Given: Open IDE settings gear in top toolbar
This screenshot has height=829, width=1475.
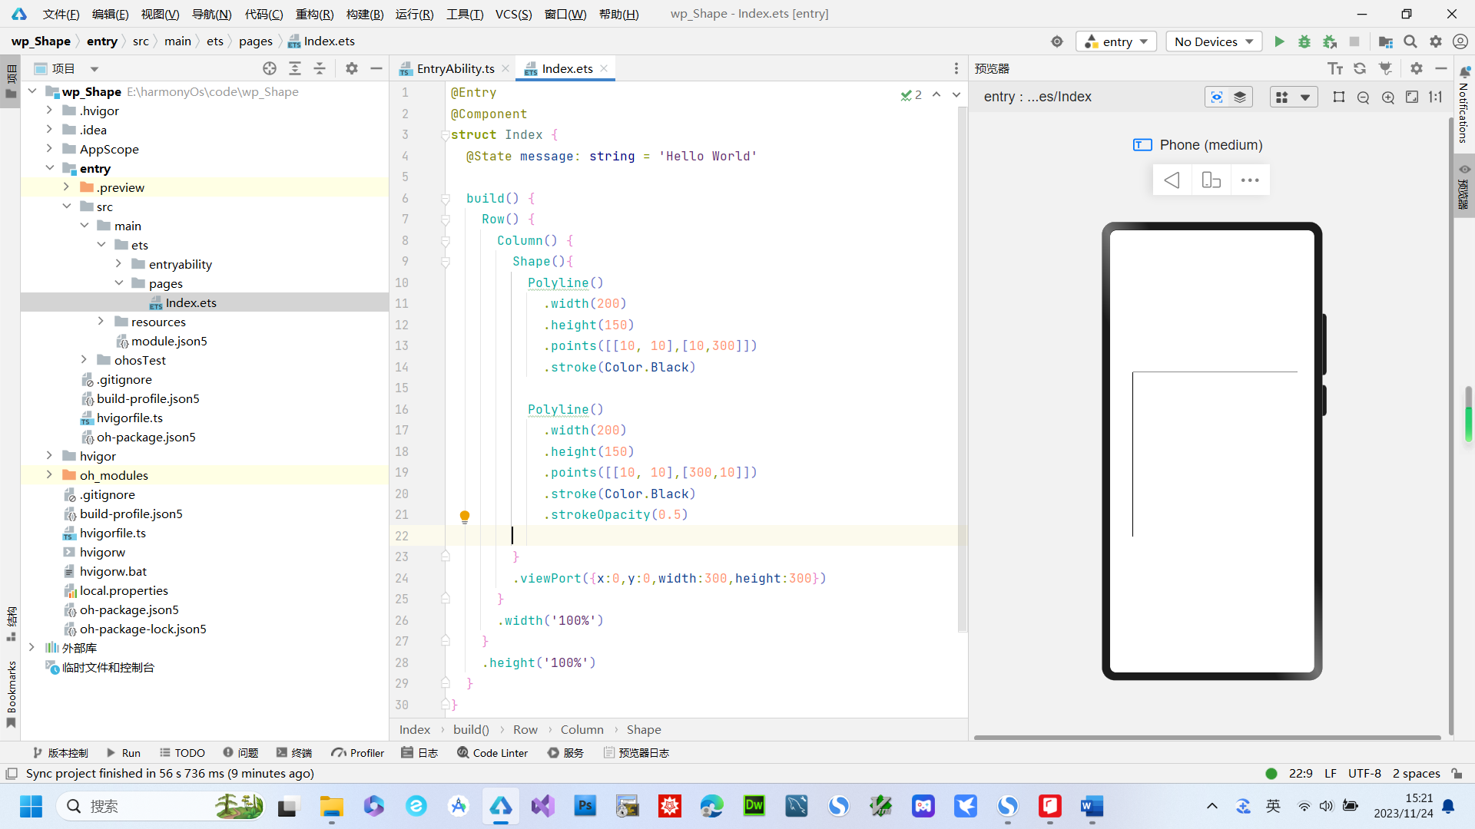Looking at the screenshot, I should [x=1436, y=41].
